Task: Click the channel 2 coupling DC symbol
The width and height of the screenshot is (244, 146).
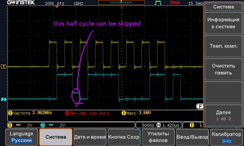Action: [x=51, y=125]
